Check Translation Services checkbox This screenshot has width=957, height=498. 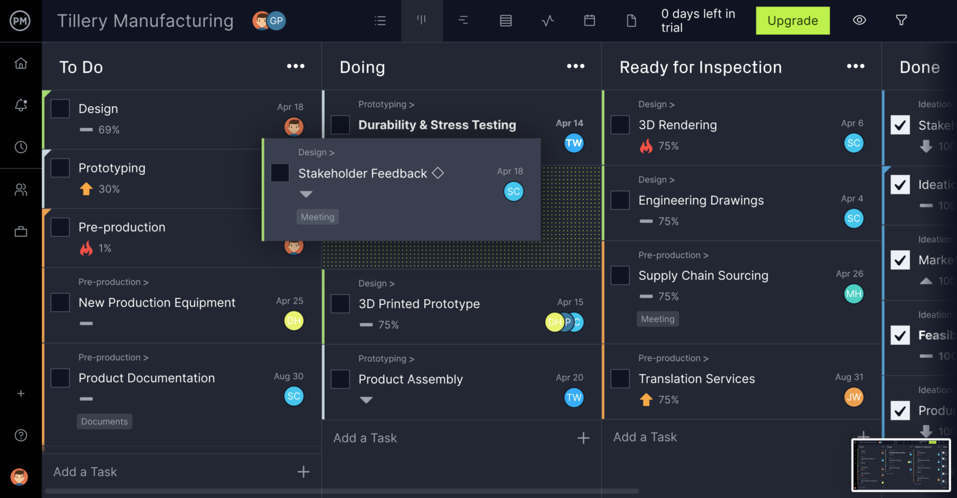620,379
